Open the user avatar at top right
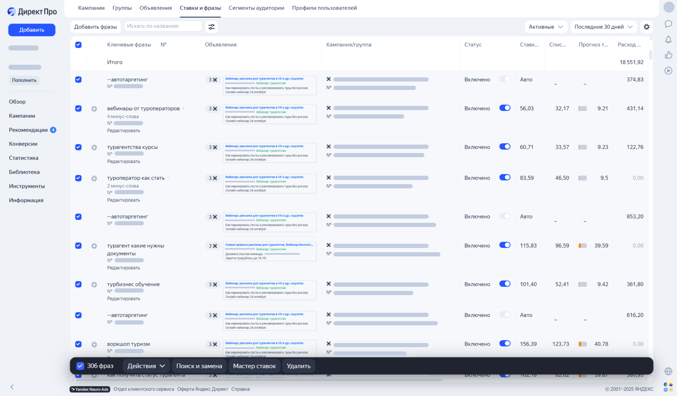The height and width of the screenshot is (396, 677). coord(669,7)
